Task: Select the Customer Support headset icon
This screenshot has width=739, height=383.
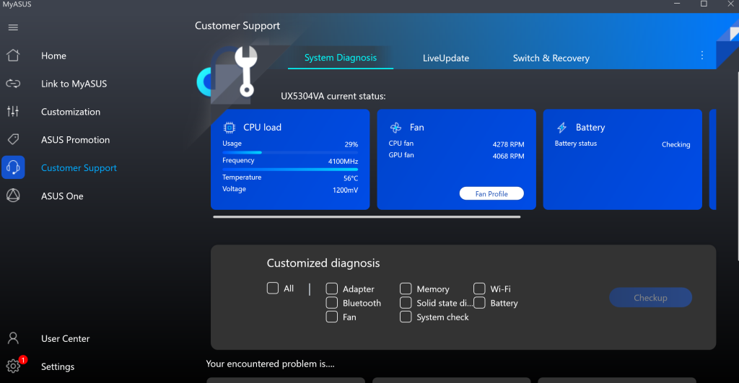Action: 13,168
